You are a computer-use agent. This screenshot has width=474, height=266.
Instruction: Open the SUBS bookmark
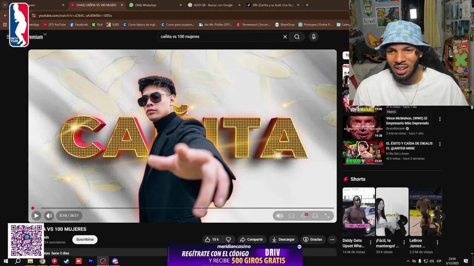point(113,25)
